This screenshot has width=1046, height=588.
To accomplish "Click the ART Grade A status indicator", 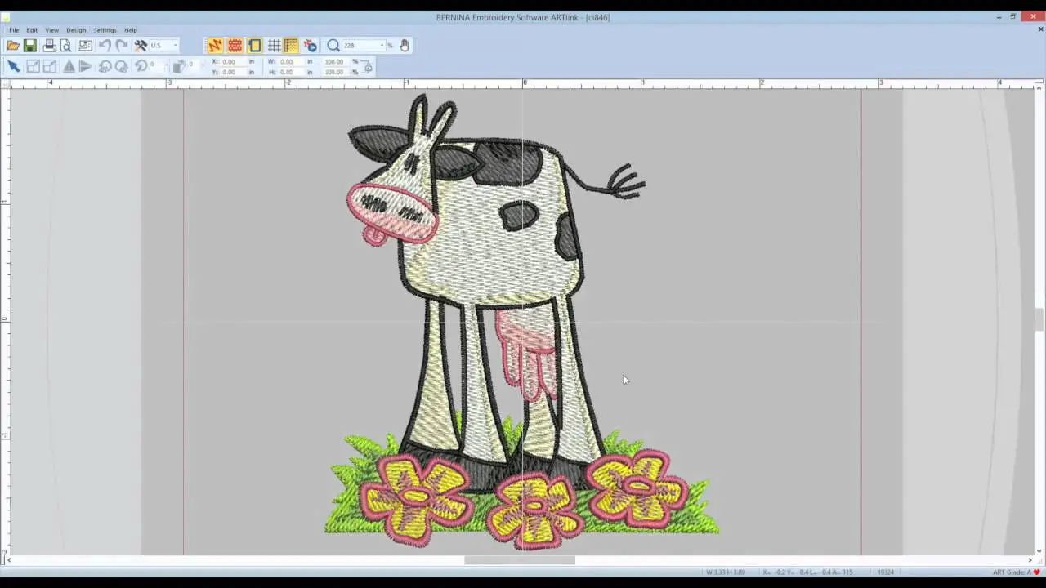I will [1017, 572].
